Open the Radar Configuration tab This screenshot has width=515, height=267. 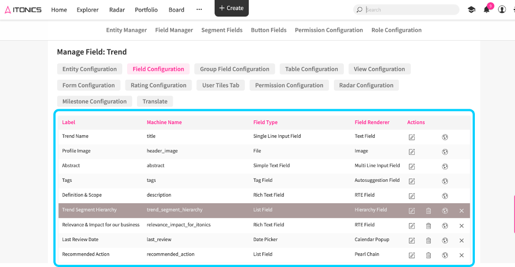[366, 86]
